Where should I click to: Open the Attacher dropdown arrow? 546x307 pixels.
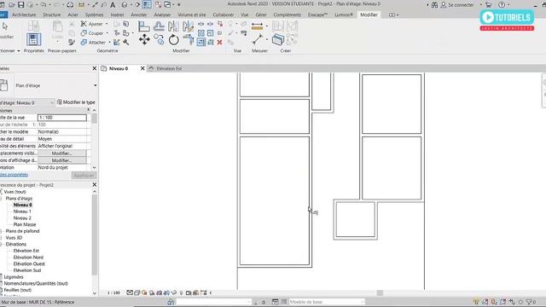109,42
